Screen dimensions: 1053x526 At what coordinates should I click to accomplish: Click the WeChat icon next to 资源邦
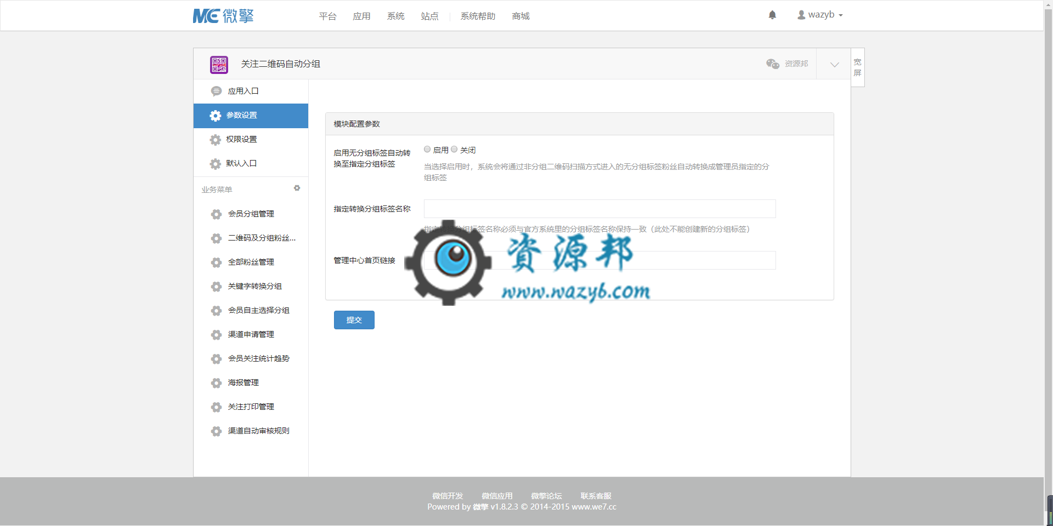[773, 64]
